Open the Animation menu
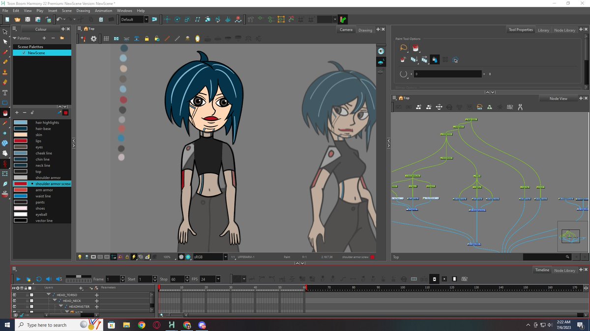Image resolution: width=590 pixels, height=331 pixels. [x=103, y=10]
